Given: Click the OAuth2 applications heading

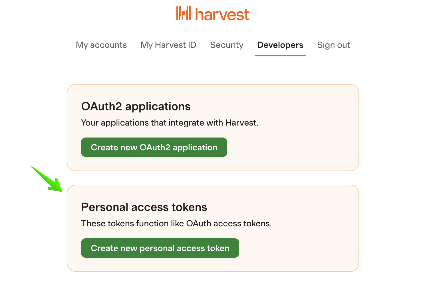Looking at the screenshot, I should tap(136, 106).
